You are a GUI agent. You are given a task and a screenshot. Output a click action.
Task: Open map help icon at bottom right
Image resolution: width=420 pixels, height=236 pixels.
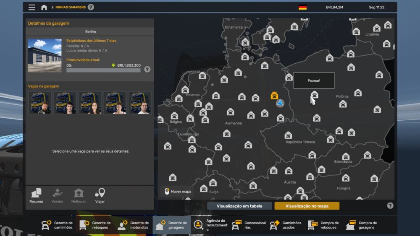[390, 205]
